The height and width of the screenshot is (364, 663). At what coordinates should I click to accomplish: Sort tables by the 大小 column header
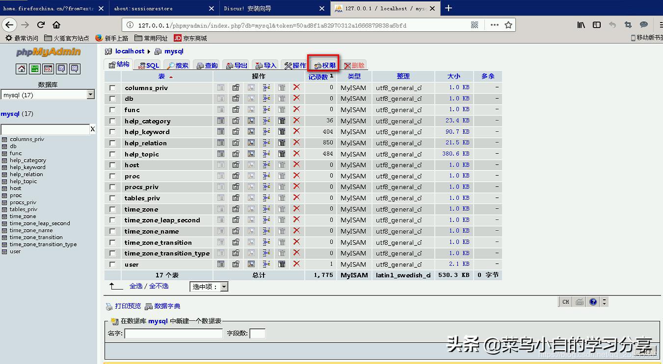point(454,76)
